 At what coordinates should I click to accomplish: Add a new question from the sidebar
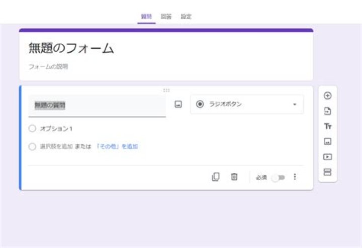(327, 96)
